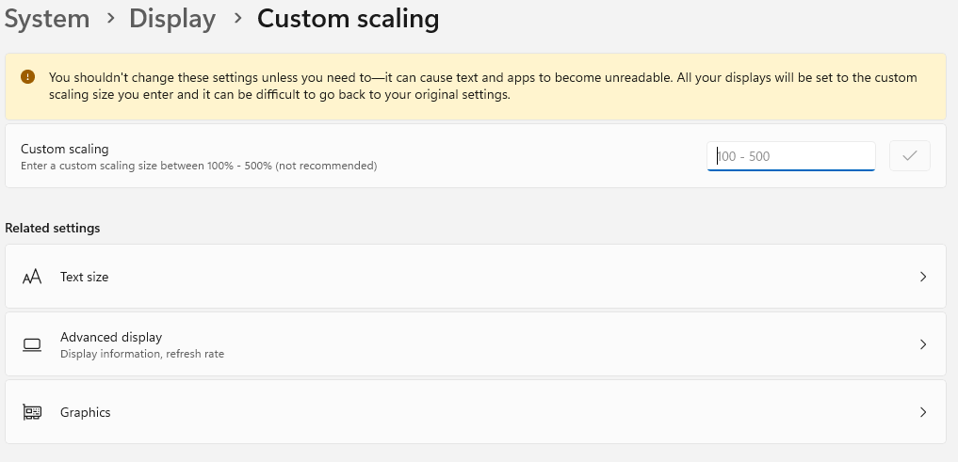Click the Related settings heading
The height and width of the screenshot is (462, 958).
point(53,228)
